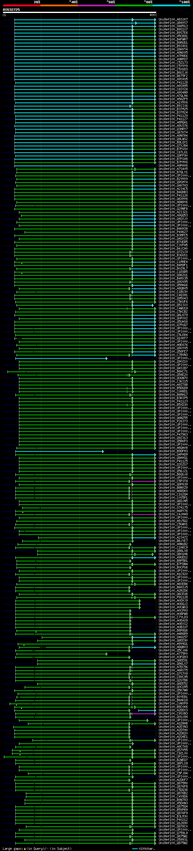
Task: Select UniRef100_A7S405 row label
Action: [173, 169]
